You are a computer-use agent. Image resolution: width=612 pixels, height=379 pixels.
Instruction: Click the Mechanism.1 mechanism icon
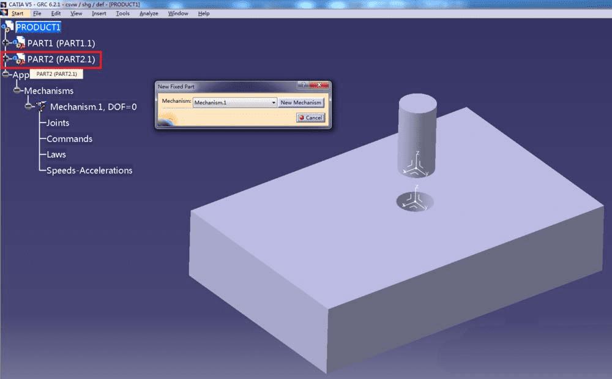click(x=41, y=107)
